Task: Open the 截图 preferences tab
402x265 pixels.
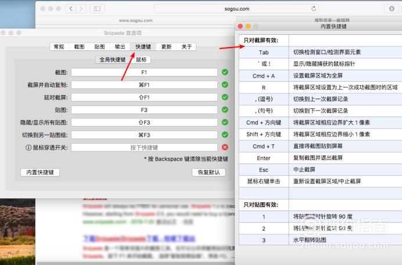Action: (x=79, y=47)
